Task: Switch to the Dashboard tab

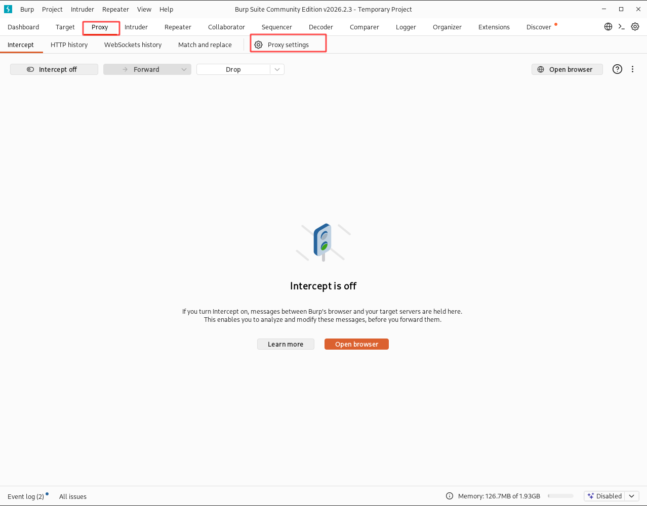Action: point(23,27)
